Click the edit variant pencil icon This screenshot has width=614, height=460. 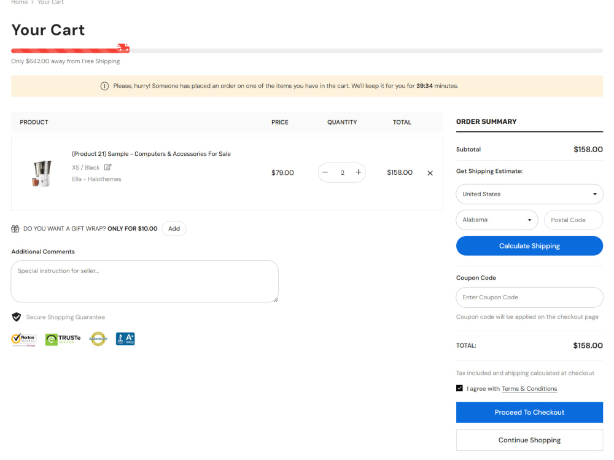[107, 167]
